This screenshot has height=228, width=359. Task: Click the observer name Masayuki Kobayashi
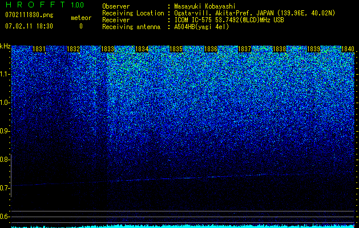coord(205,6)
